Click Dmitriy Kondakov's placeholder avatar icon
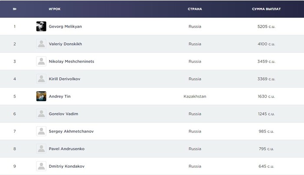Viewport: 304px width, 175px height. point(41,166)
